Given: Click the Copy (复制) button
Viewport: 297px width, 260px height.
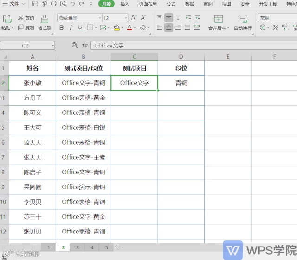Looking at the screenshot, I should coord(26,28).
